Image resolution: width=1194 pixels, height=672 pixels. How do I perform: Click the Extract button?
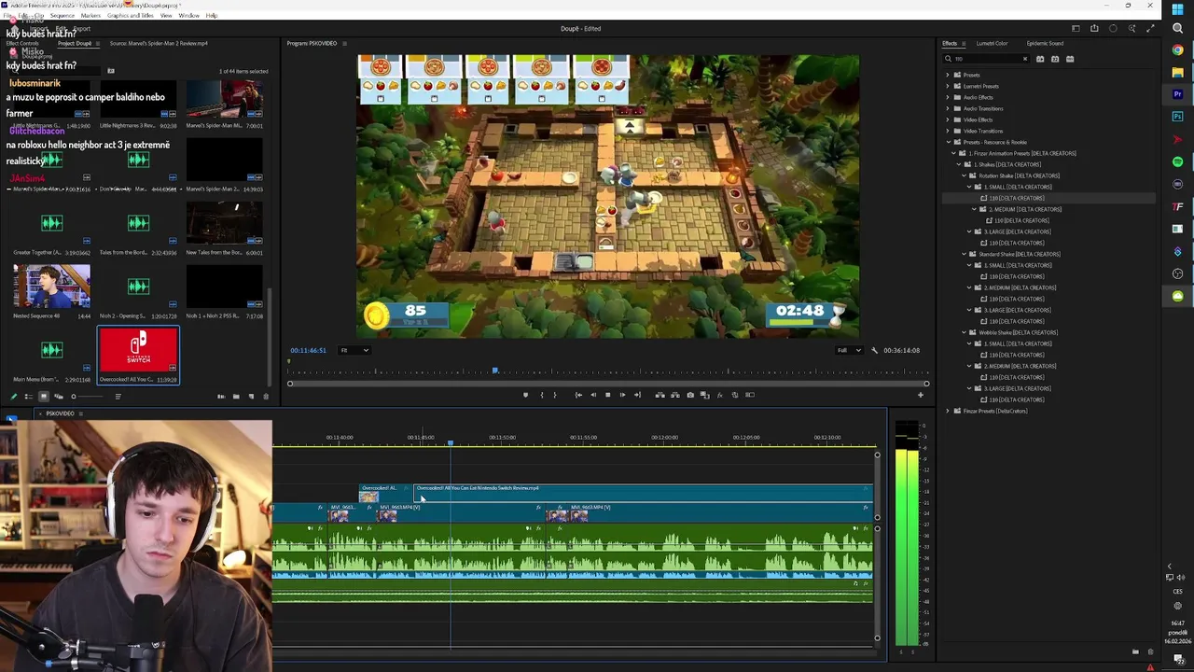click(x=675, y=395)
